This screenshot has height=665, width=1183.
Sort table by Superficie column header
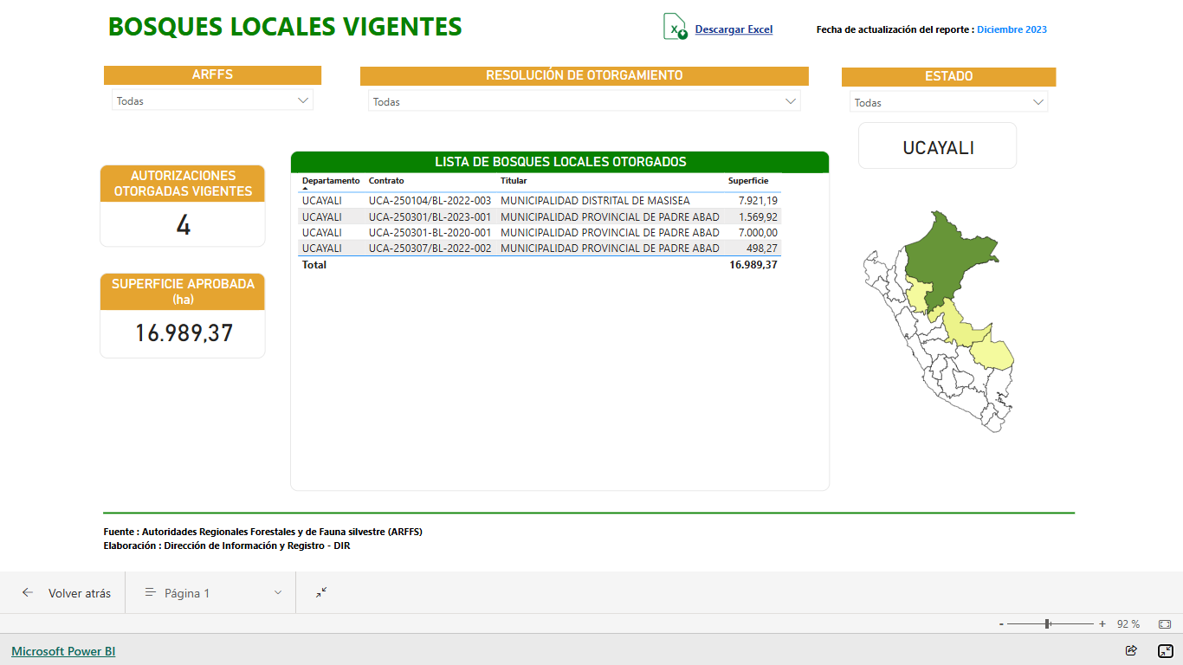pos(747,181)
